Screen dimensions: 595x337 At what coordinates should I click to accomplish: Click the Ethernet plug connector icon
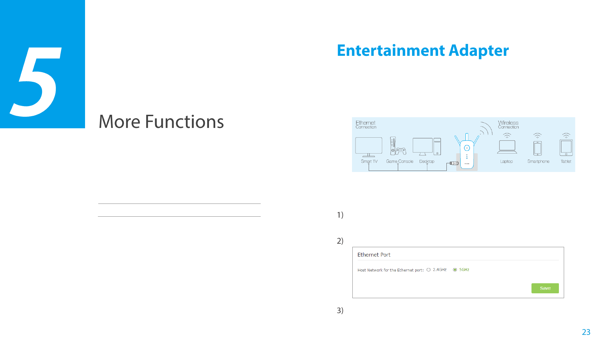pyautogui.click(x=454, y=163)
